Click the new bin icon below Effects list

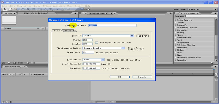pos(212,63)
